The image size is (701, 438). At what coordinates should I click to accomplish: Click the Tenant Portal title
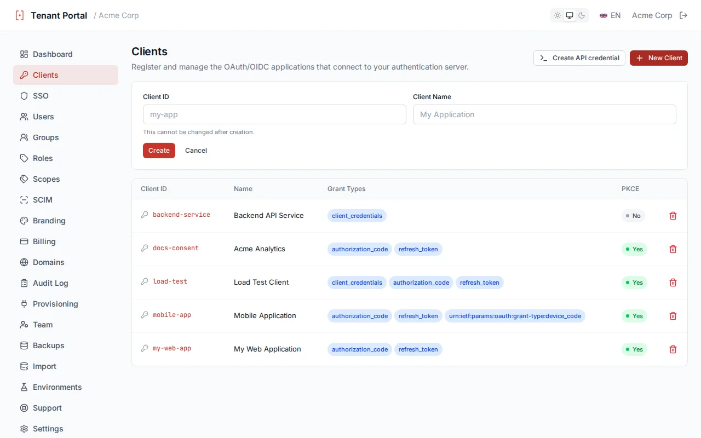[59, 15]
